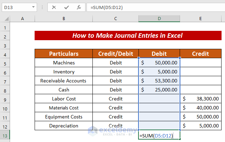
Task: Cancel the formula entry with the X icon
Action: coord(54,7)
